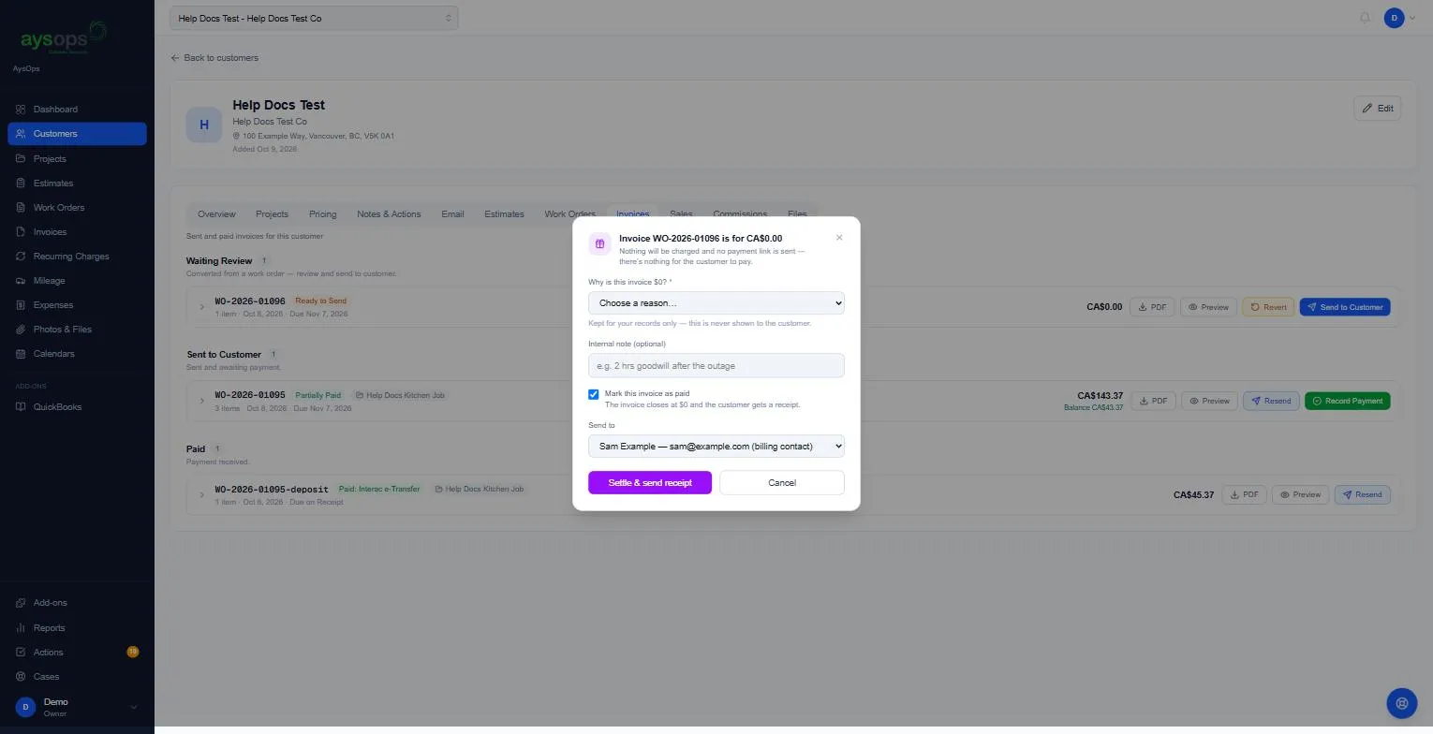Click Settle & send receipt button
Image resolution: width=1433 pixels, height=734 pixels.
click(650, 482)
